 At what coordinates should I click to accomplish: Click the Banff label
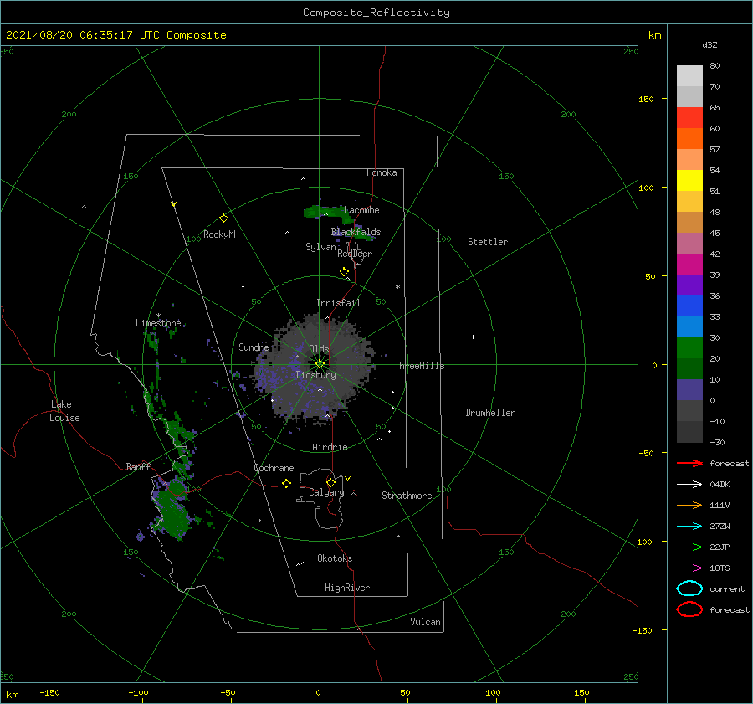[x=138, y=466]
